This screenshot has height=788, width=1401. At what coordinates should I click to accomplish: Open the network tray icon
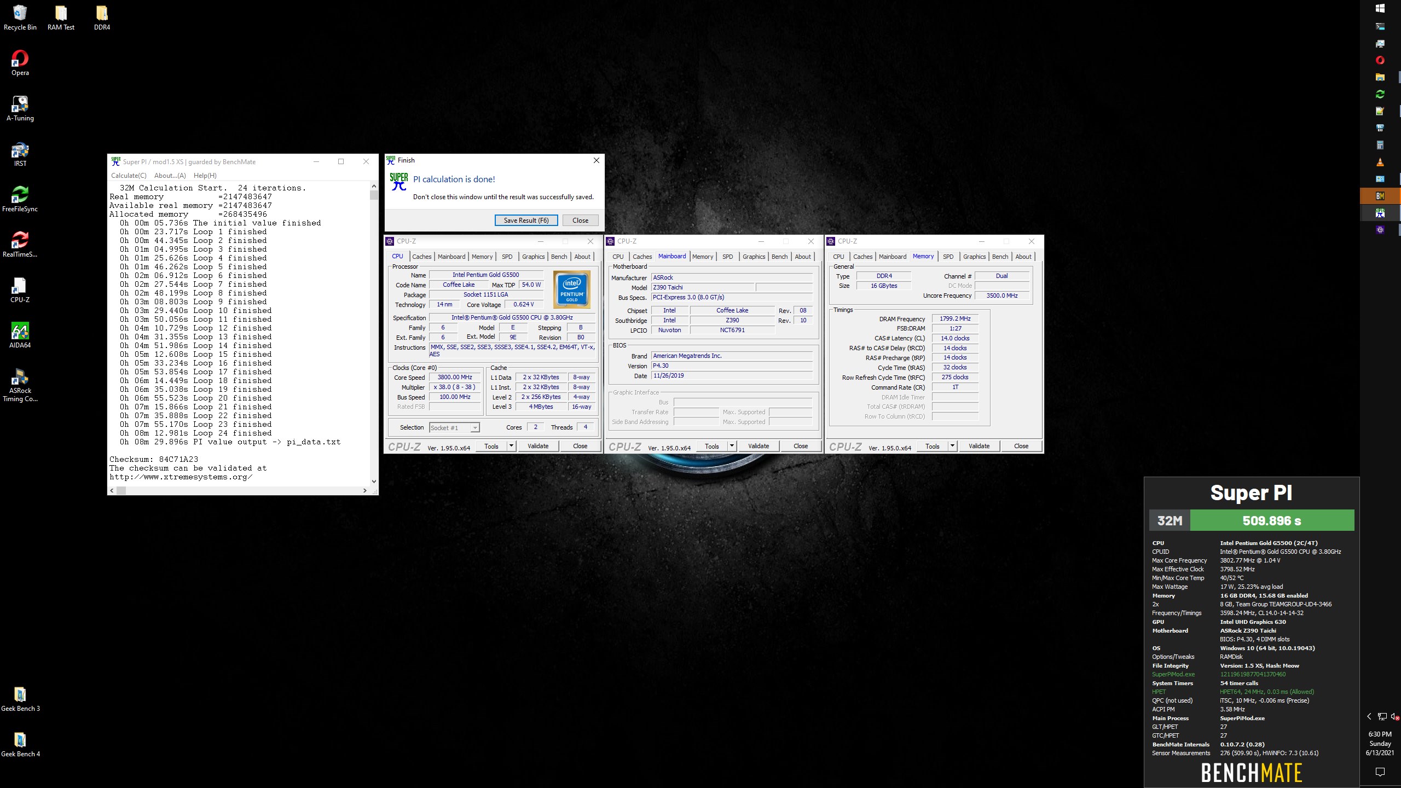(x=1382, y=716)
